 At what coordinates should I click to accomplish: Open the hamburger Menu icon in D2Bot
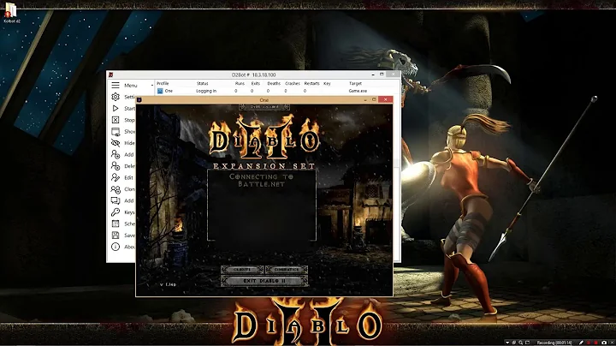115,85
